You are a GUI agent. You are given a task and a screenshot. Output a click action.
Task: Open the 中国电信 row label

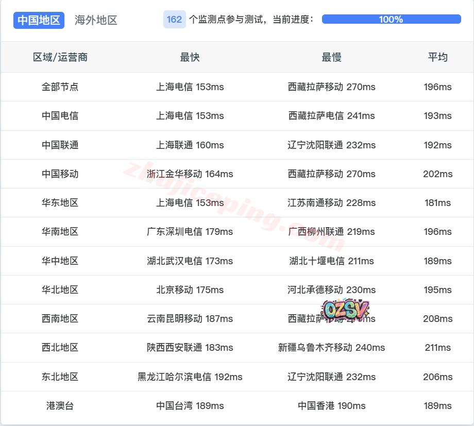[60, 116]
